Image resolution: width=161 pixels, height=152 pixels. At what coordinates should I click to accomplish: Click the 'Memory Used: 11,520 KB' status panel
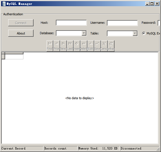click(99, 148)
